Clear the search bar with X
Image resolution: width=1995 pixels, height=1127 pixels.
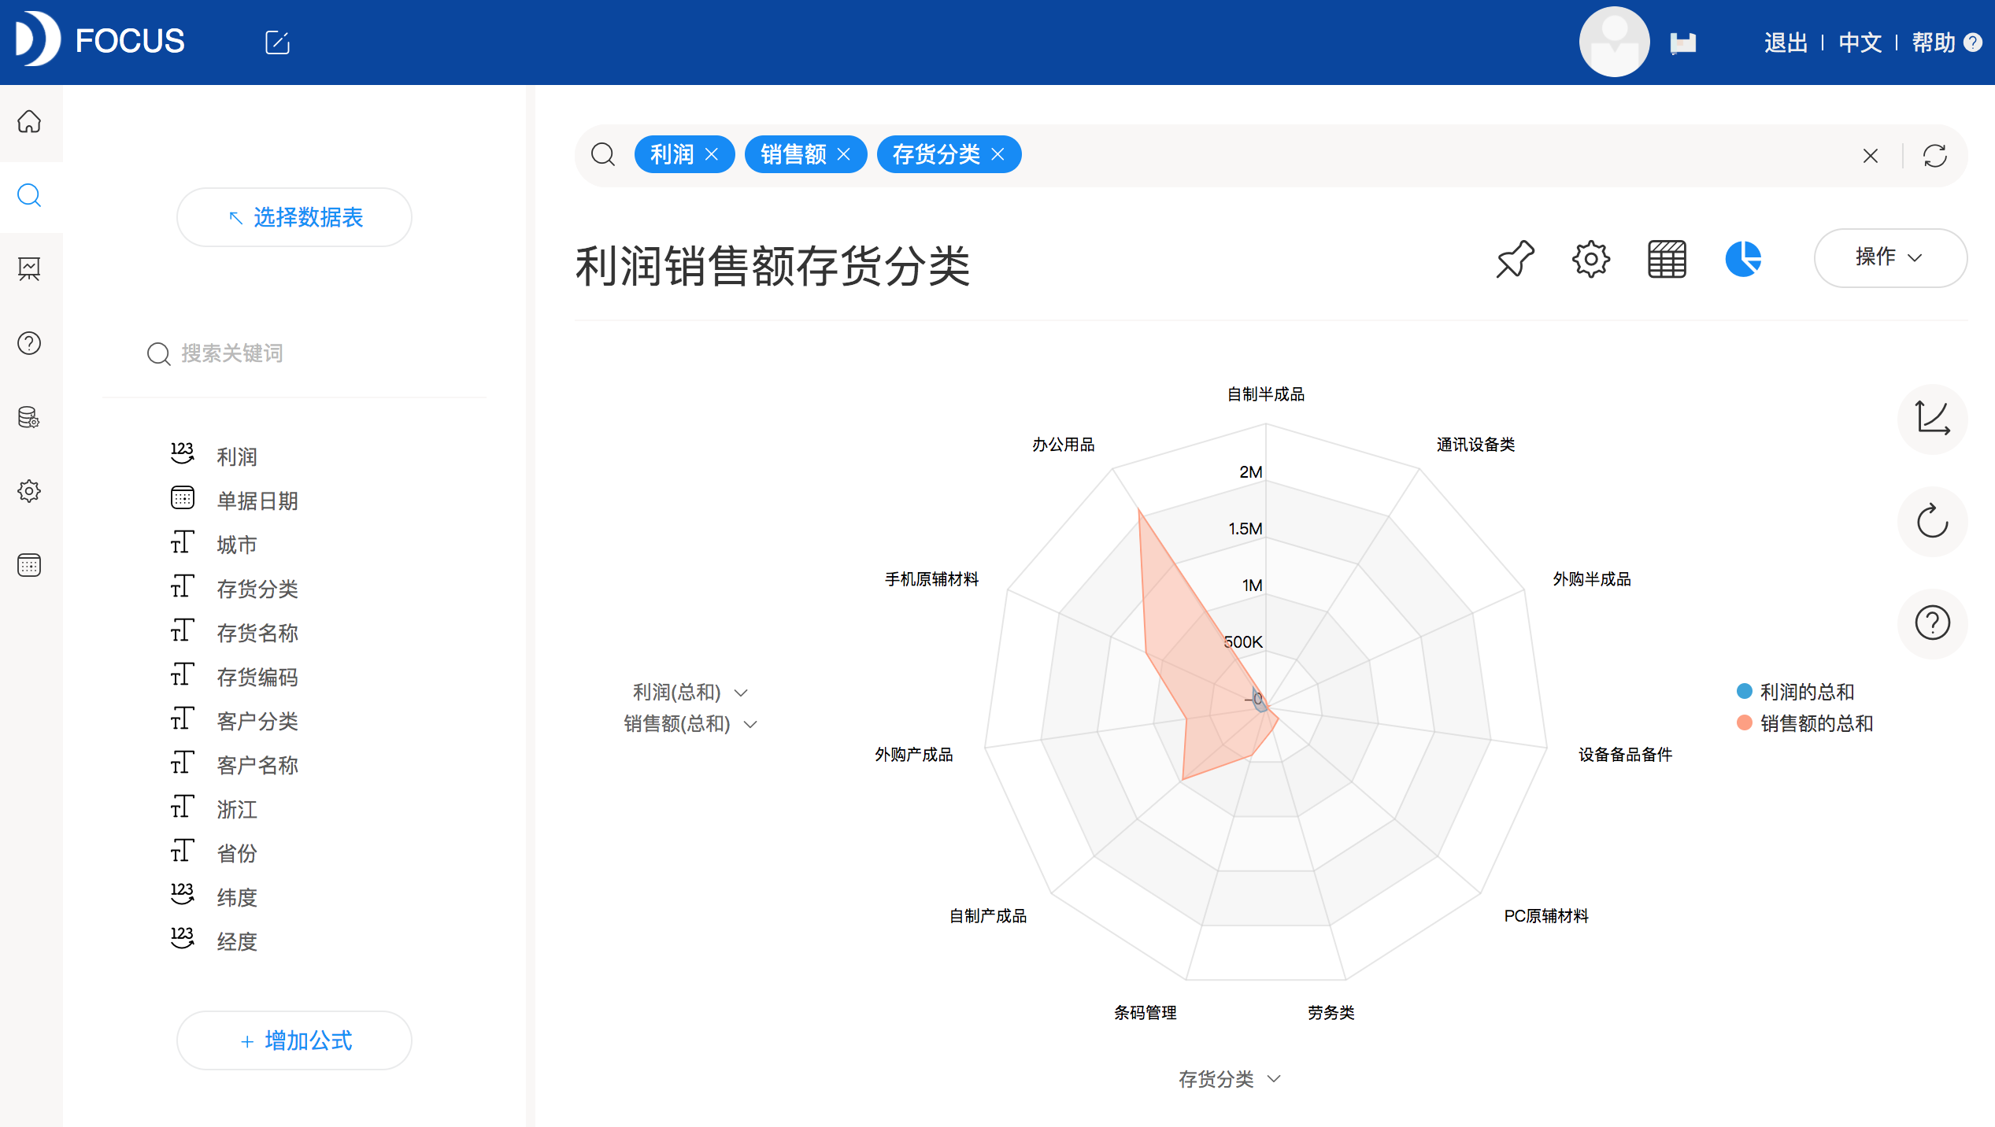click(x=1871, y=156)
